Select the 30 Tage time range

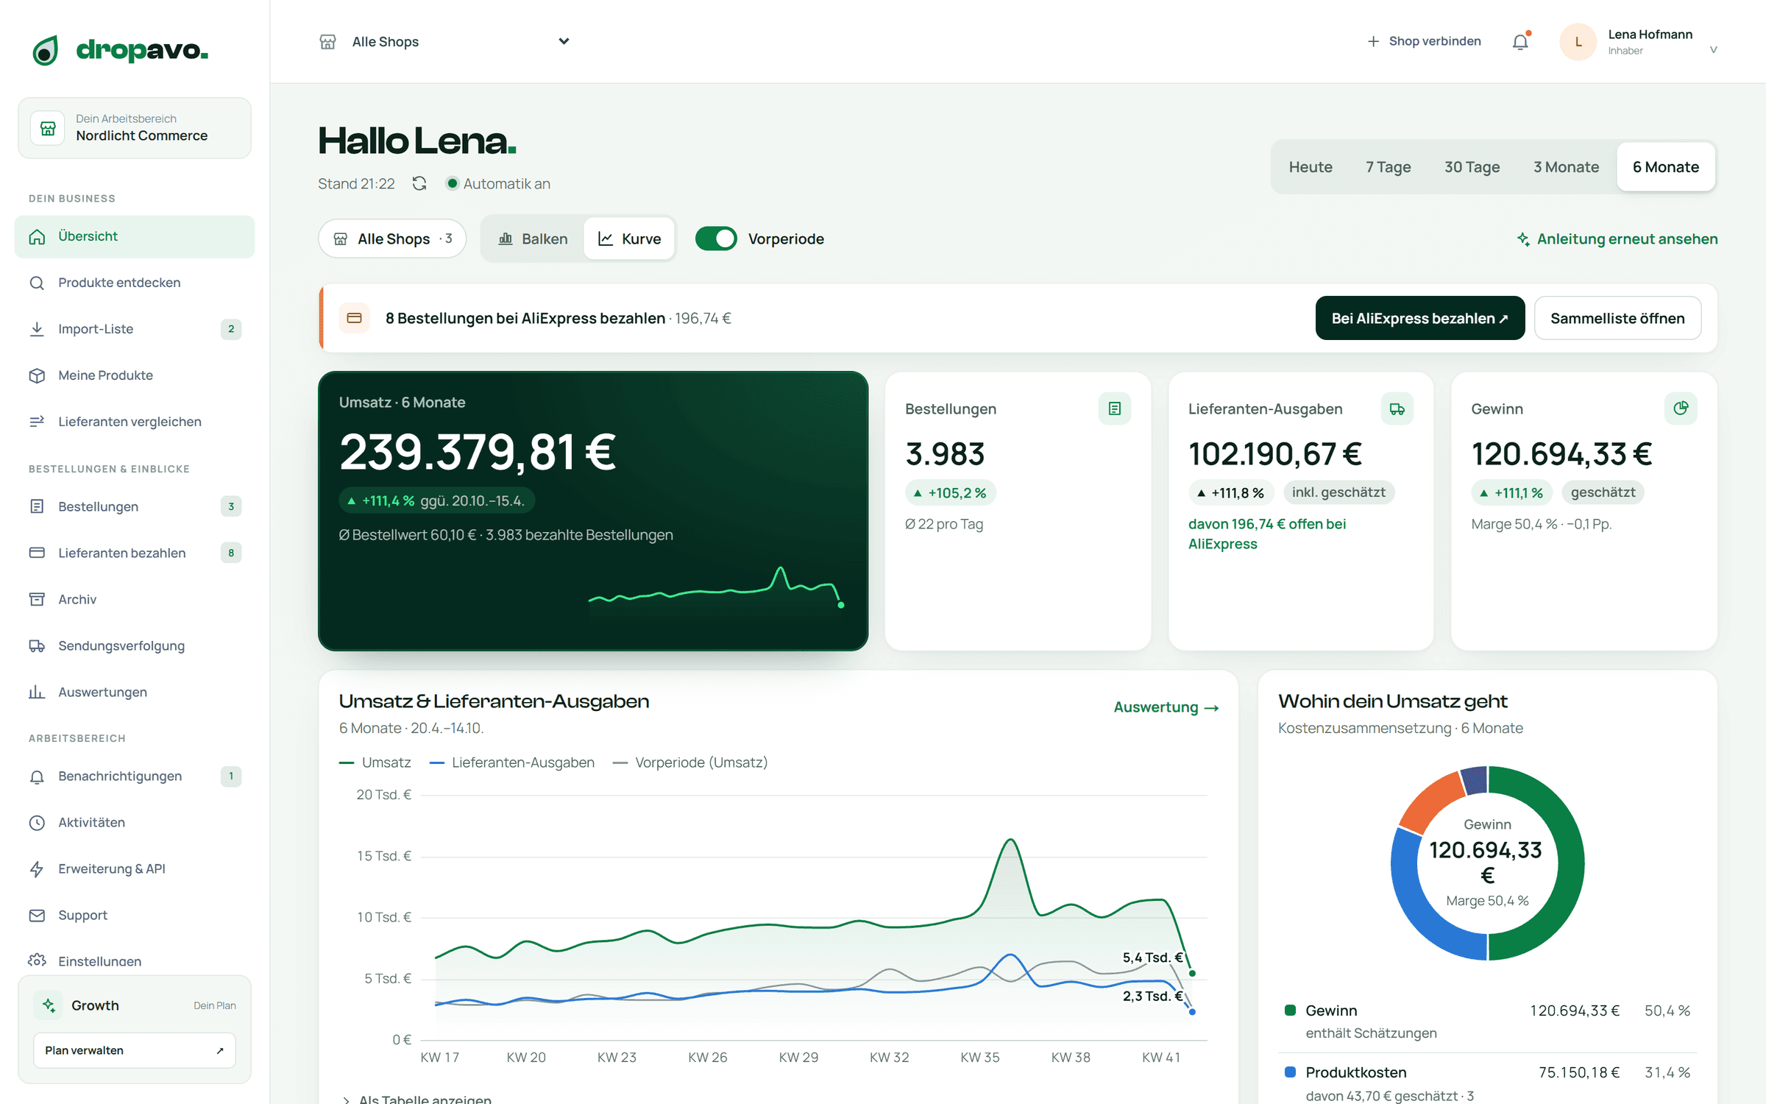pos(1472,167)
